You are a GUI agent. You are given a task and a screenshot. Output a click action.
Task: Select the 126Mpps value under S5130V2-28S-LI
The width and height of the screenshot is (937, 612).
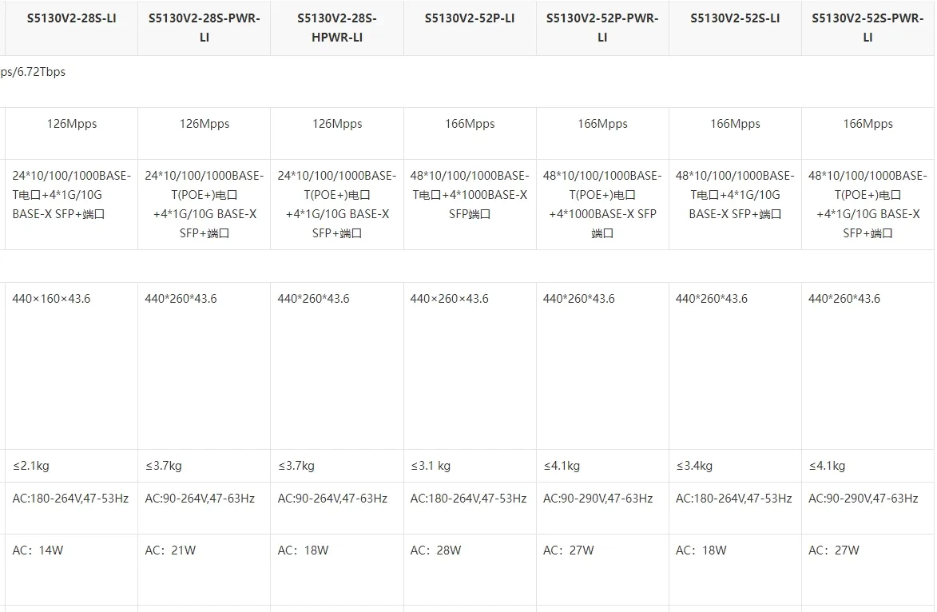pos(72,124)
